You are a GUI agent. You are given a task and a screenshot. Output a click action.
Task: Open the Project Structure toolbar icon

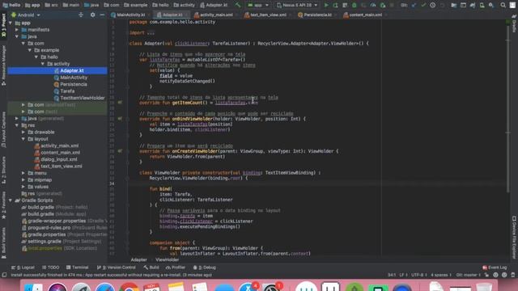click(x=454, y=5)
